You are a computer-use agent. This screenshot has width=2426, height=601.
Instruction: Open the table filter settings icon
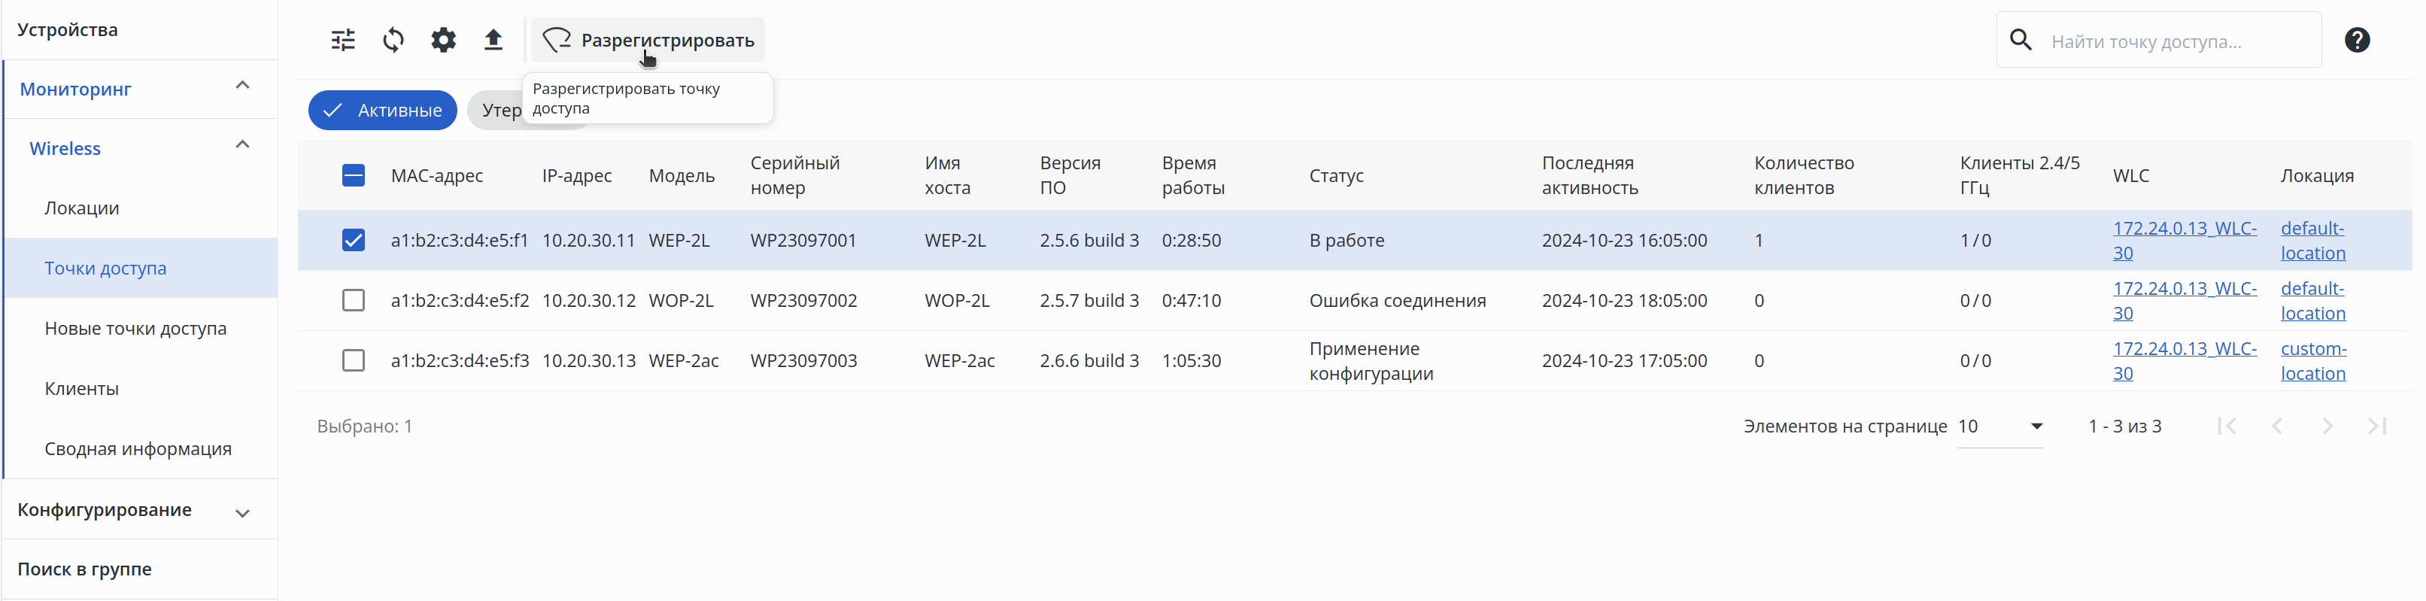point(343,40)
